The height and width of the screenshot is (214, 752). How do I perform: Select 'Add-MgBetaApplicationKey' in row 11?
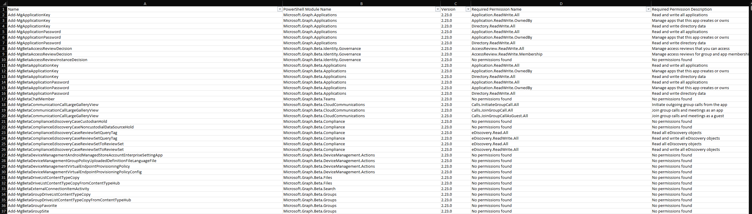click(x=145, y=66)
